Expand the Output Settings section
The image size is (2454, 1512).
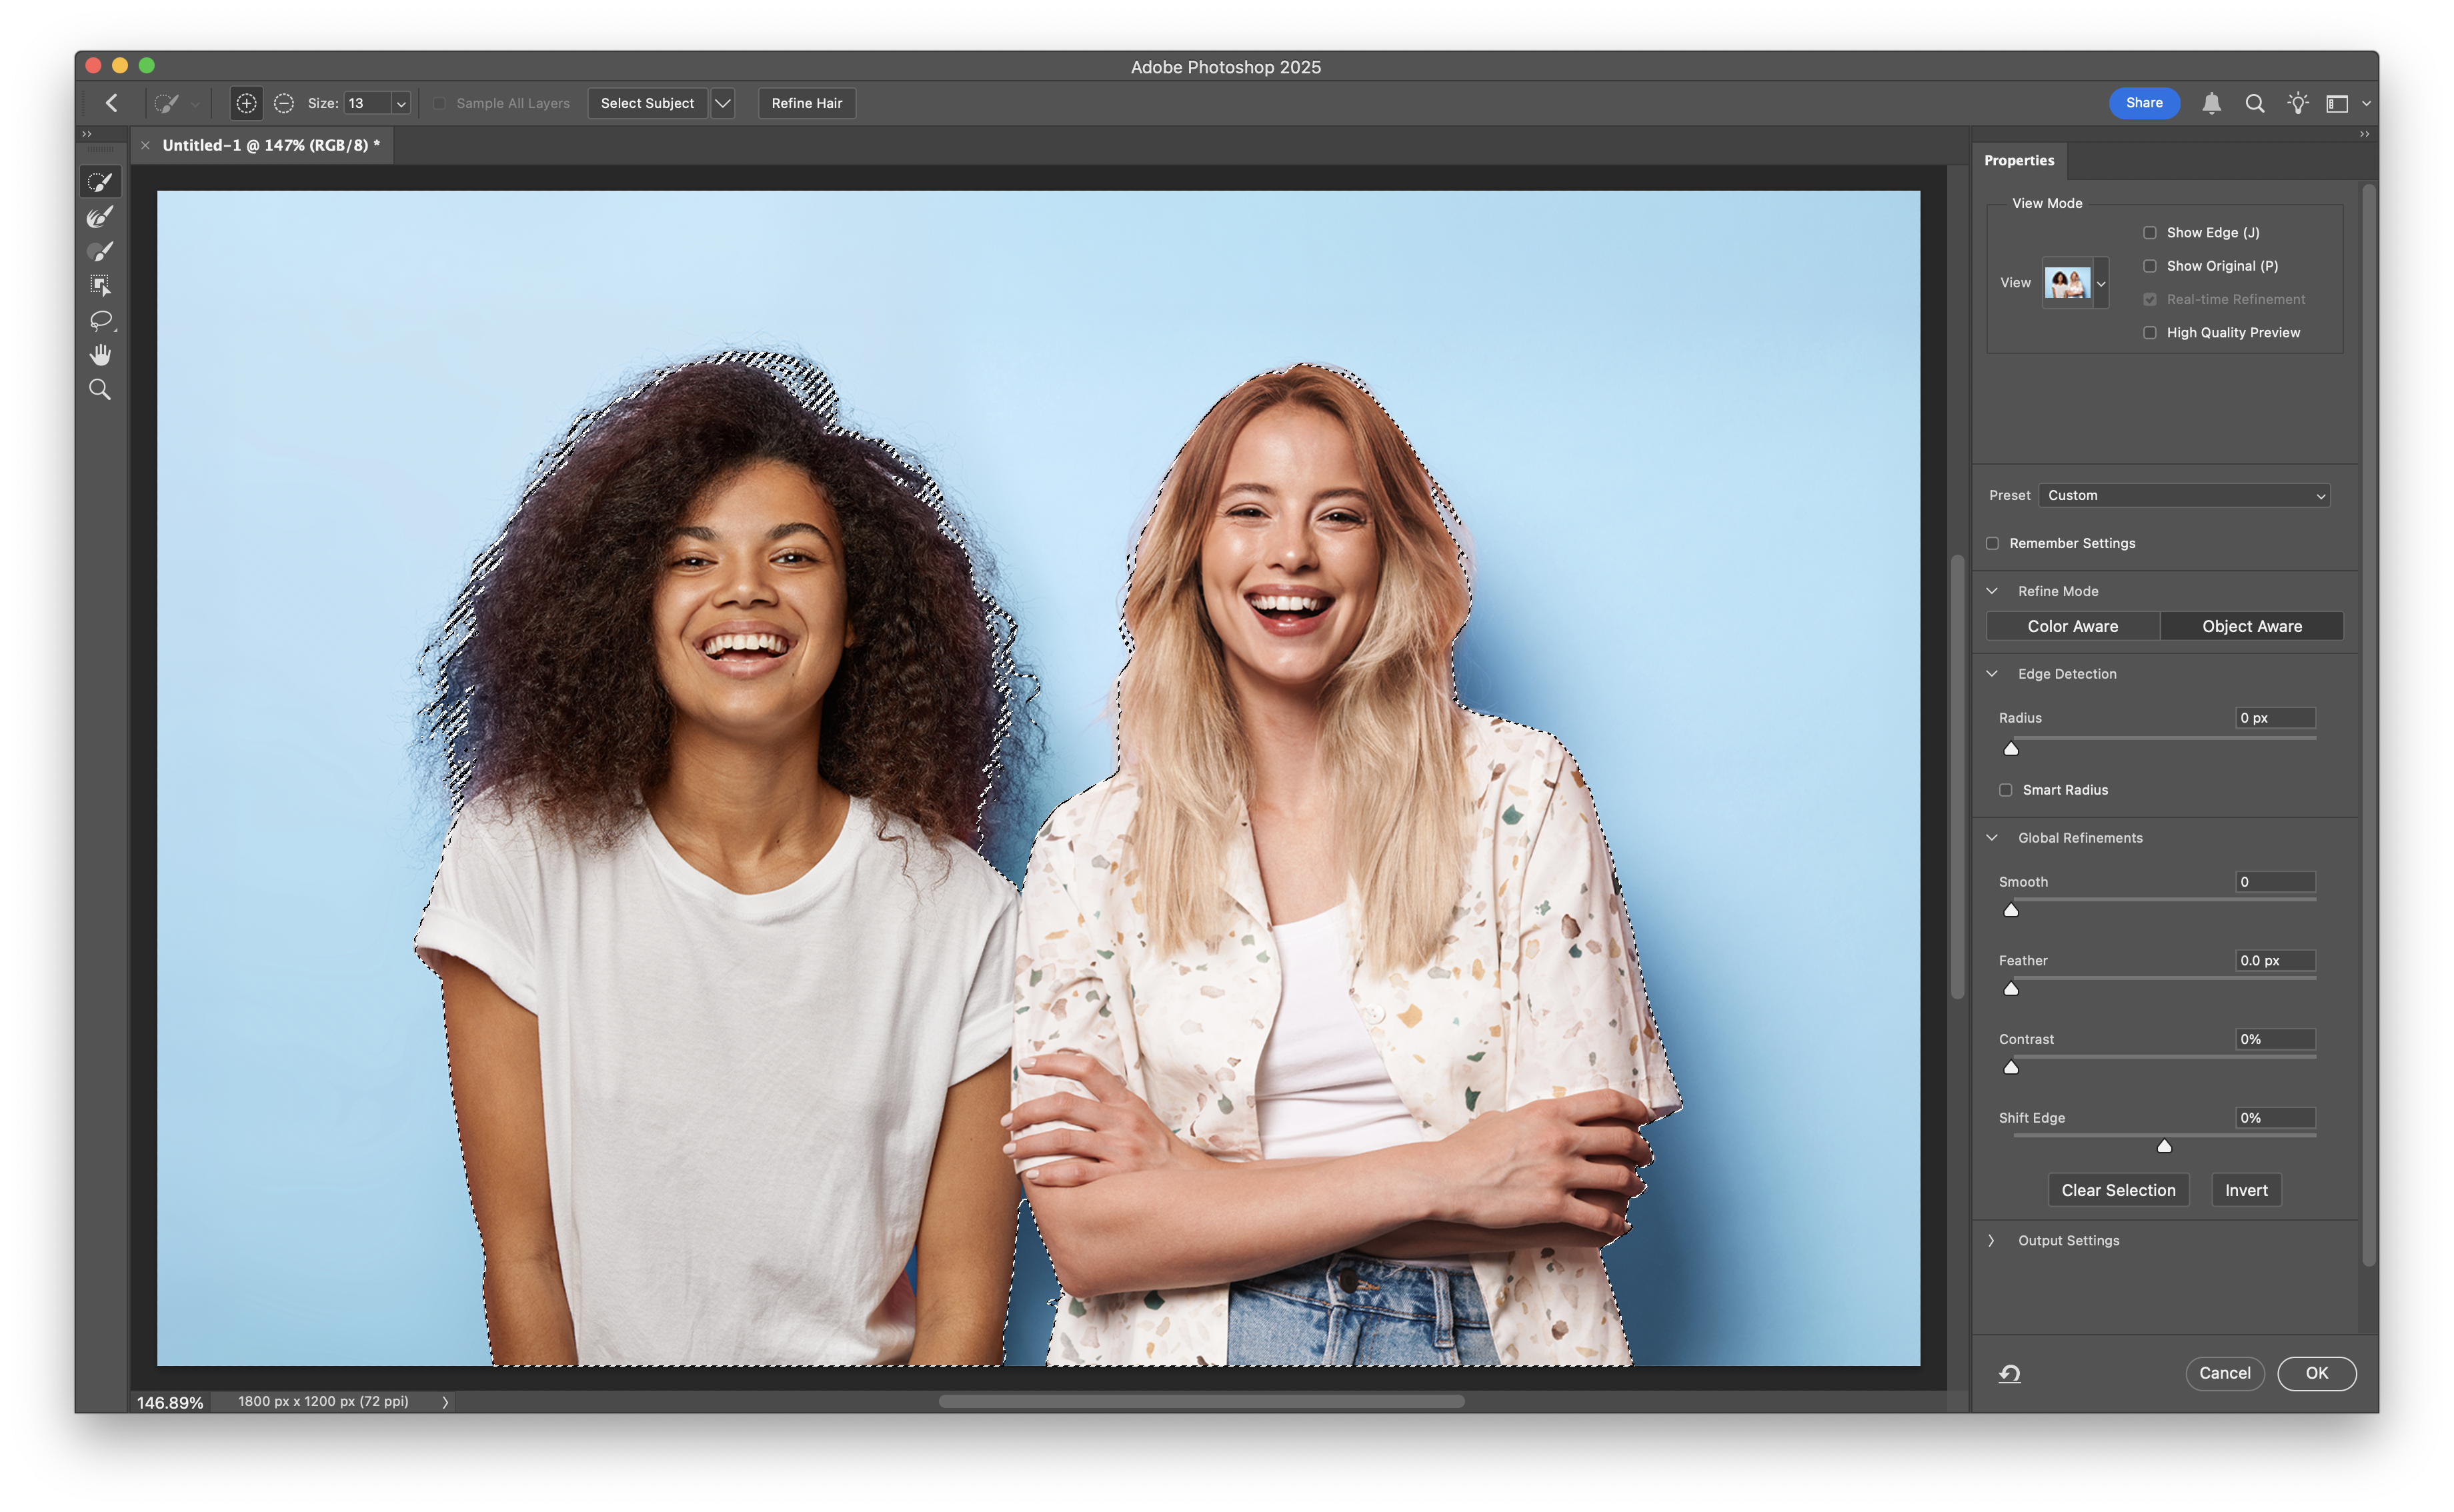pyautogui.click(x=1991, y=1240)
